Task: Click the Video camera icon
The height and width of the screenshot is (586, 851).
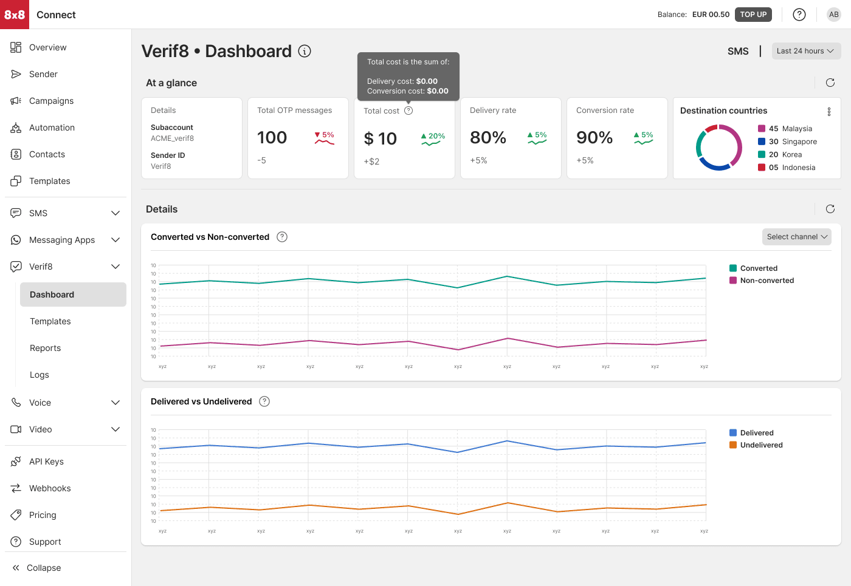Action: [x=16, y=429]
